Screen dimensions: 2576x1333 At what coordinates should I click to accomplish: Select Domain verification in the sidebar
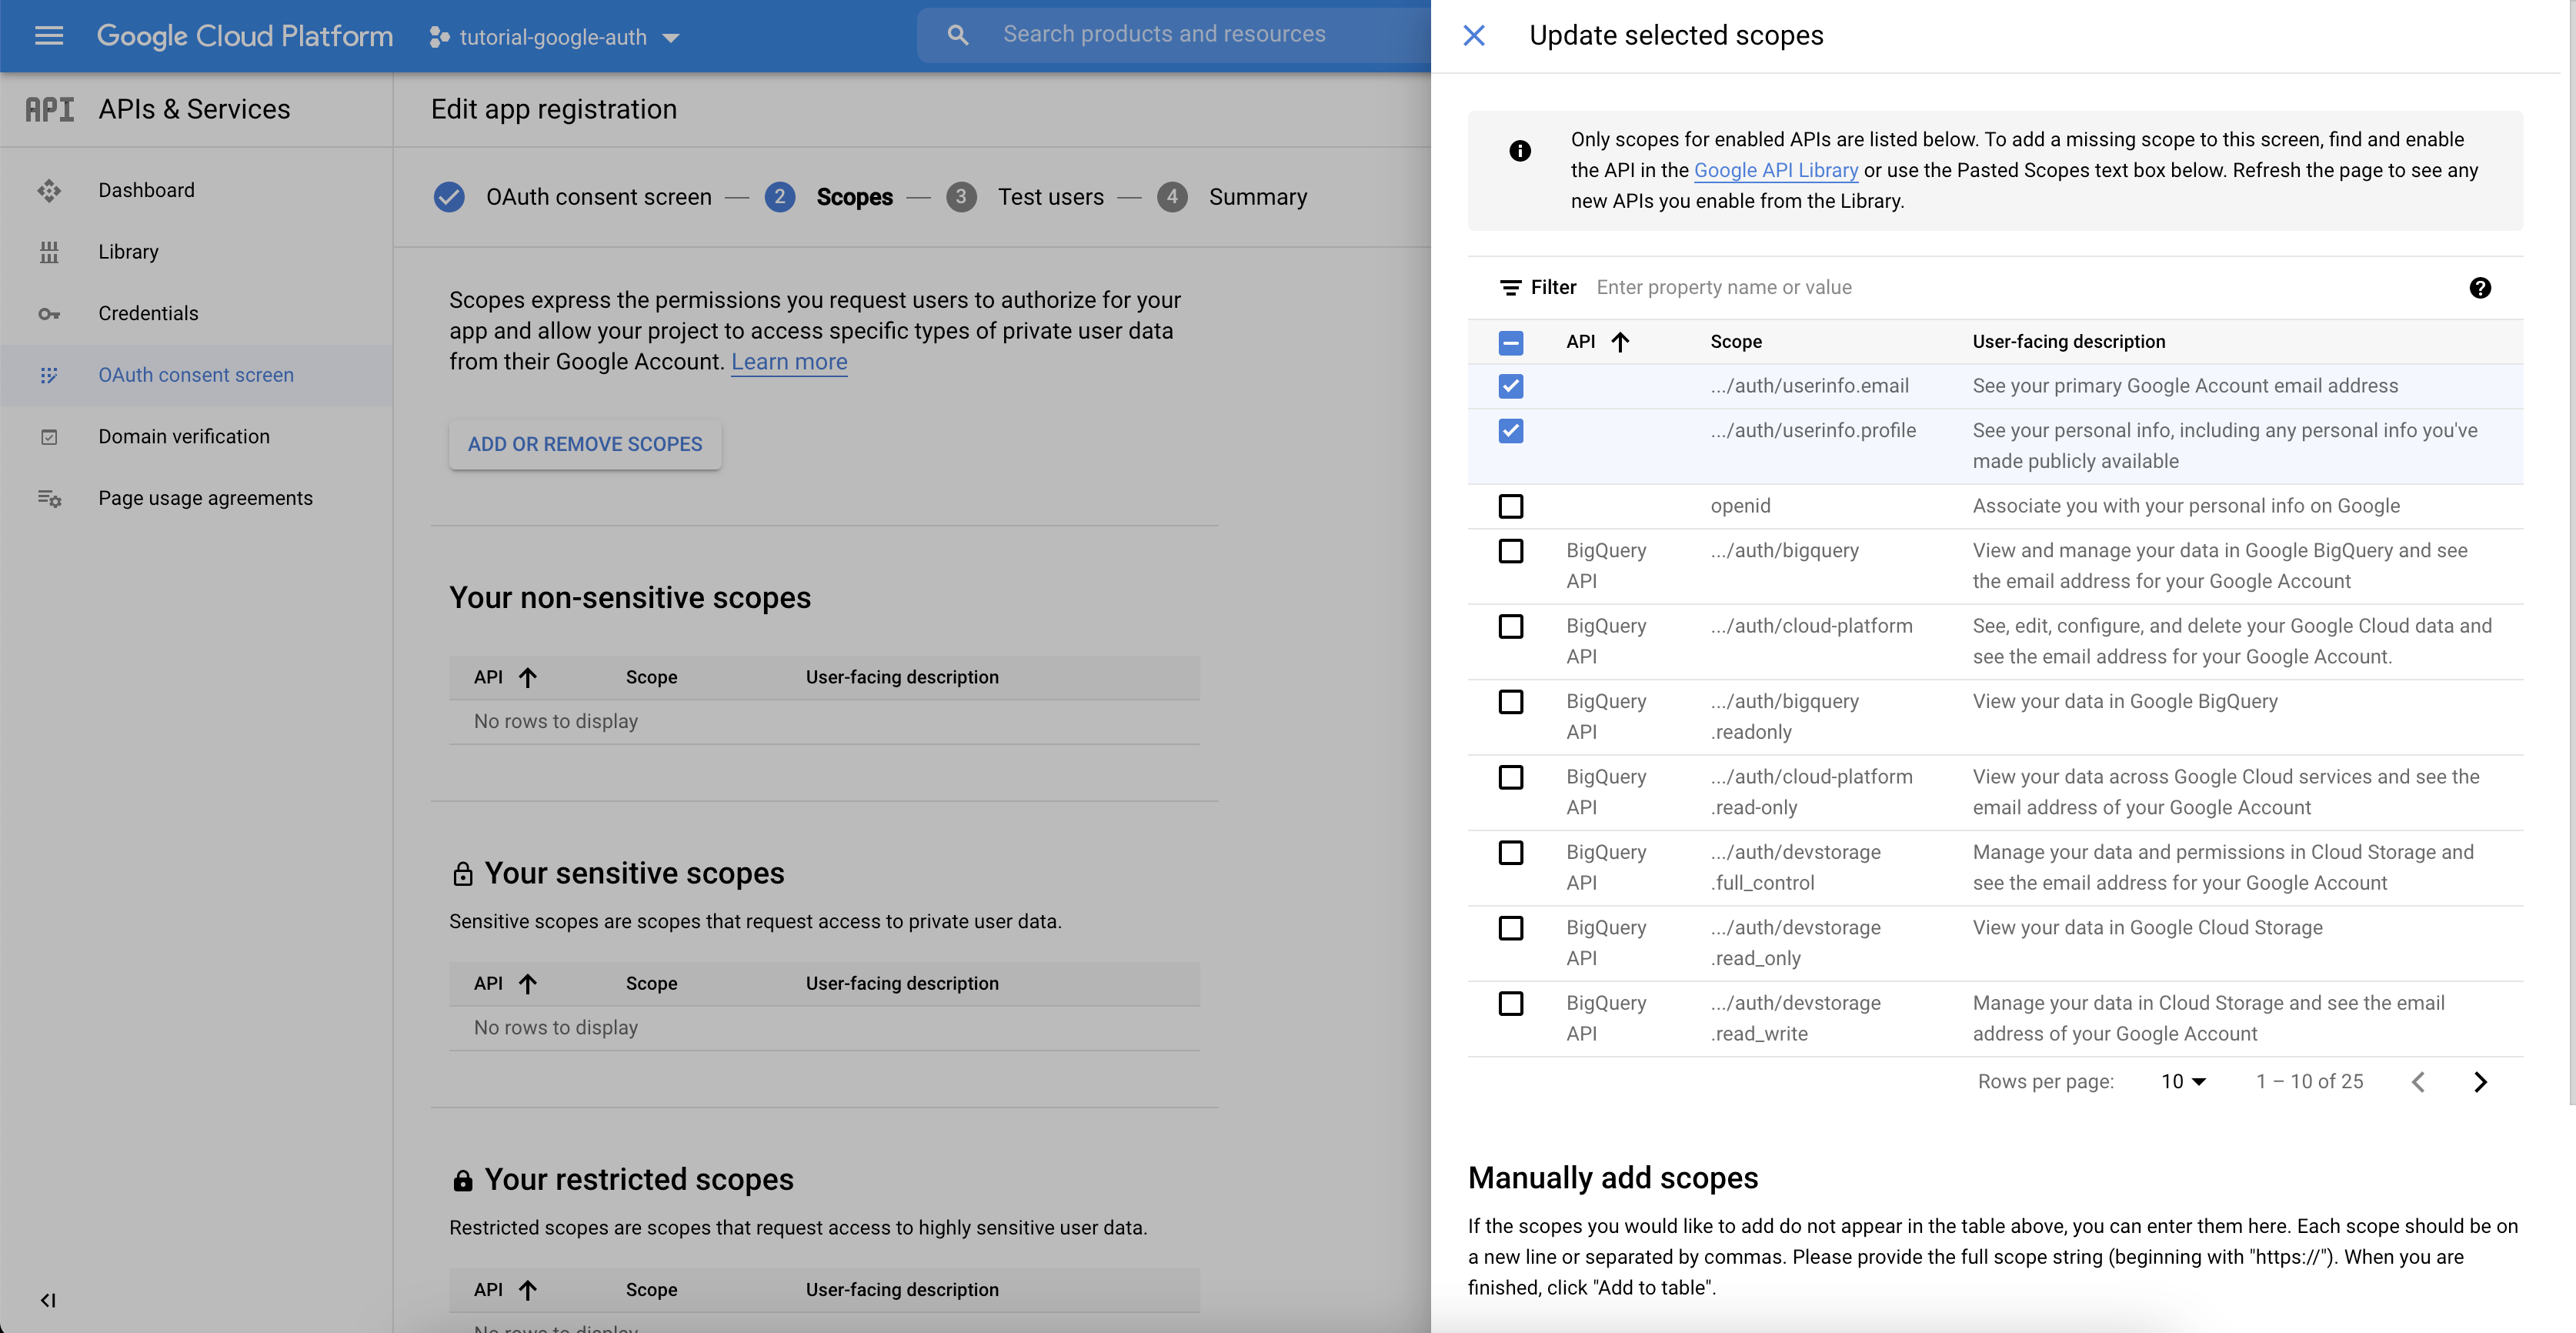click(x=184, y=437)
